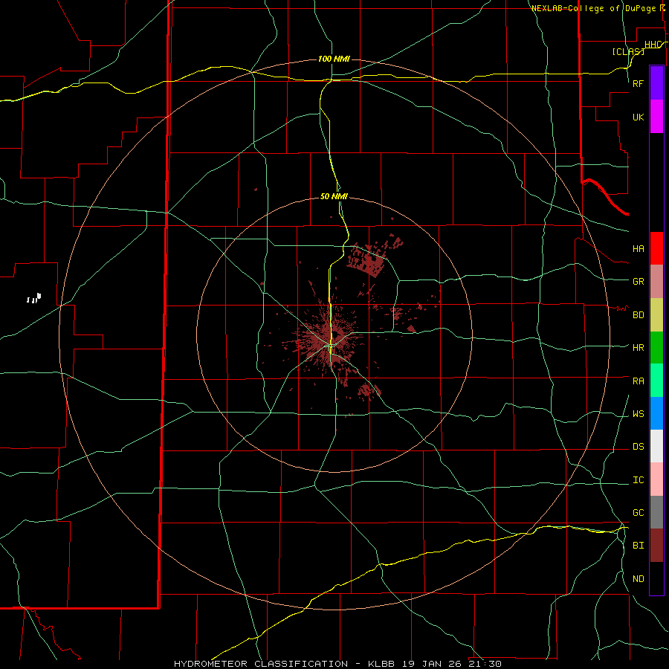Click the yellow BD legend color block
The width and height of the screenshot is (669, 669).
(656, 315)
